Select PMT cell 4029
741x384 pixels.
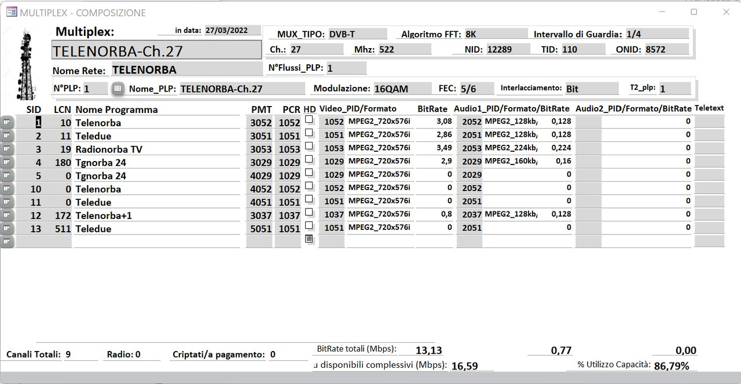(x=259, y=175)
